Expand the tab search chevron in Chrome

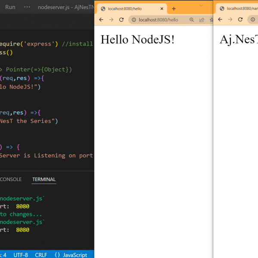click(x=201, y=5)
